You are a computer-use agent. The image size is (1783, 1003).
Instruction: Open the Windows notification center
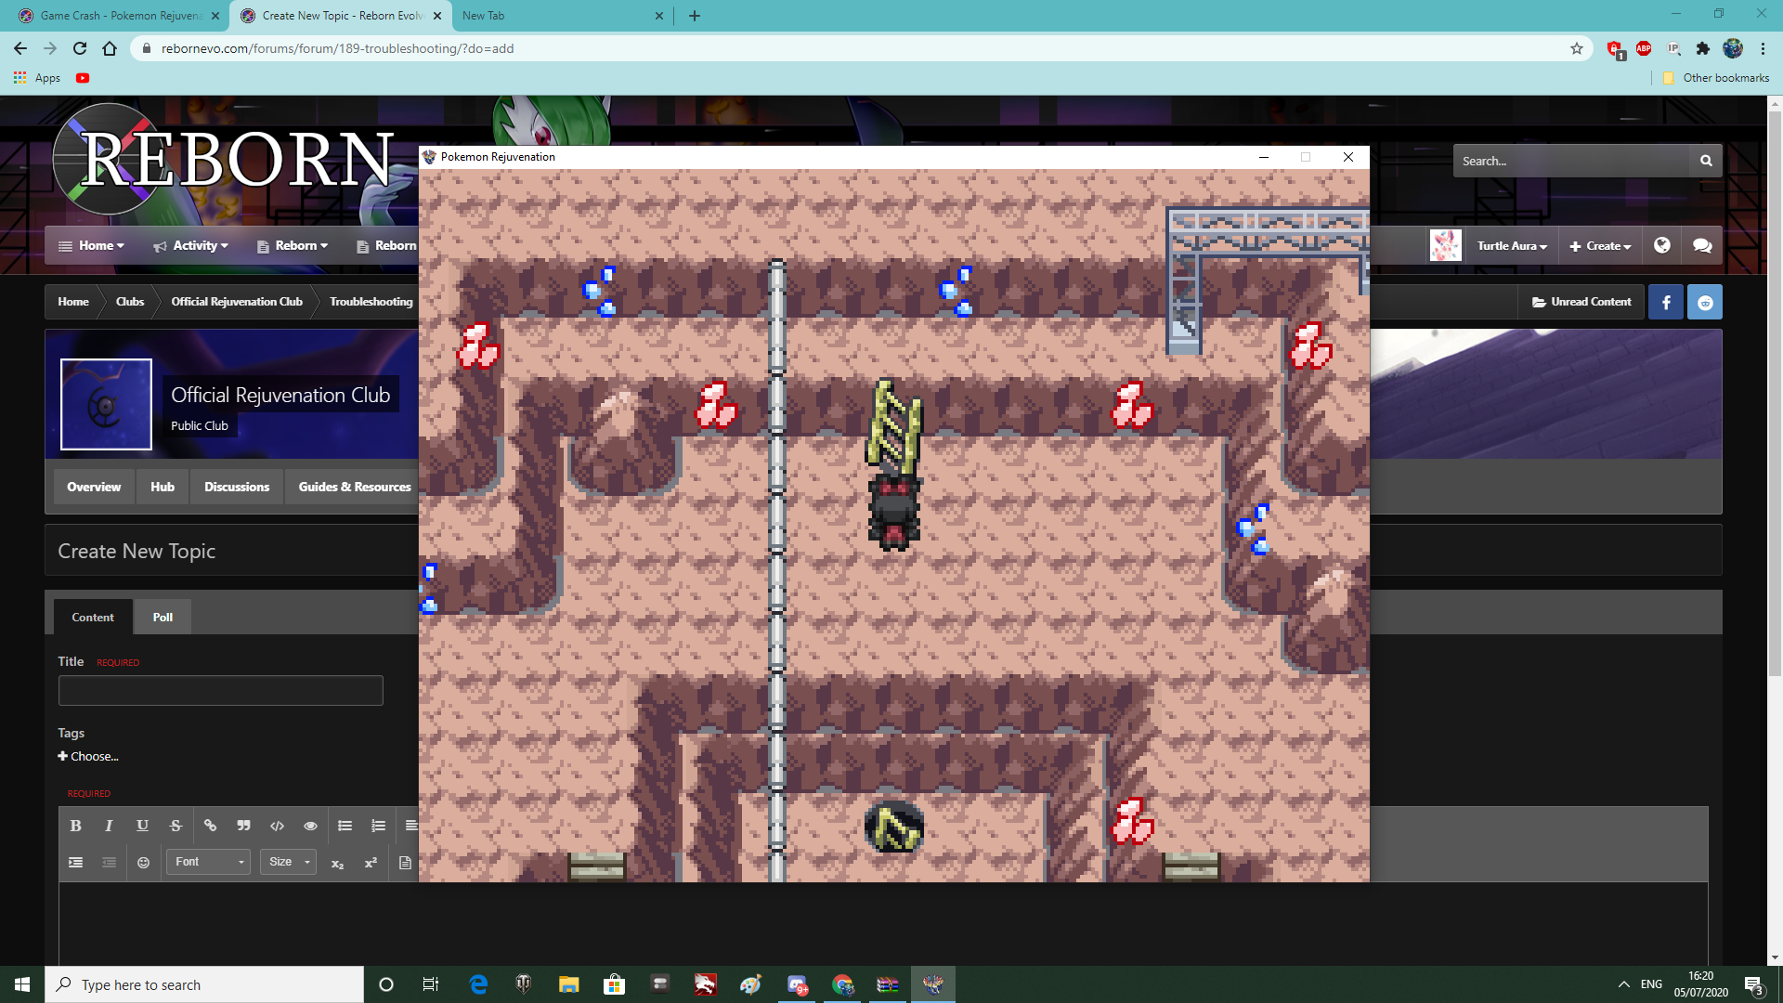(x=1753, y=984)
